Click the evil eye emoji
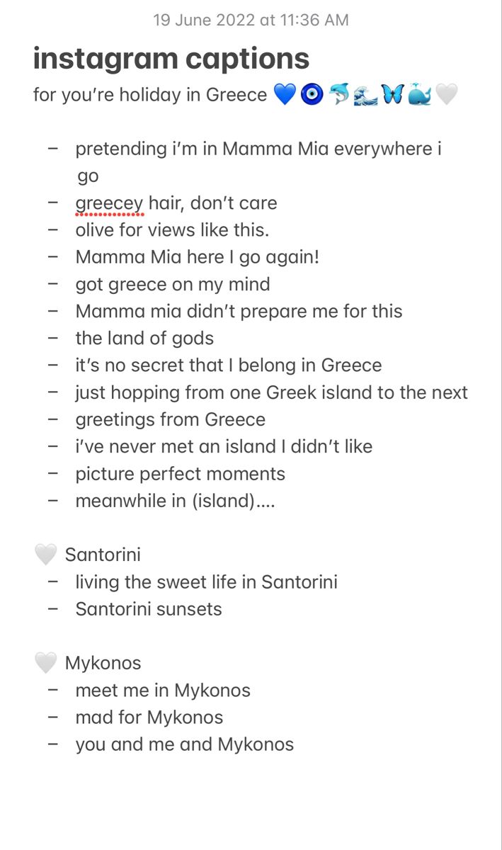Image resolution: width=502 pixels, height=850 pixels. [x=312, y=95]
